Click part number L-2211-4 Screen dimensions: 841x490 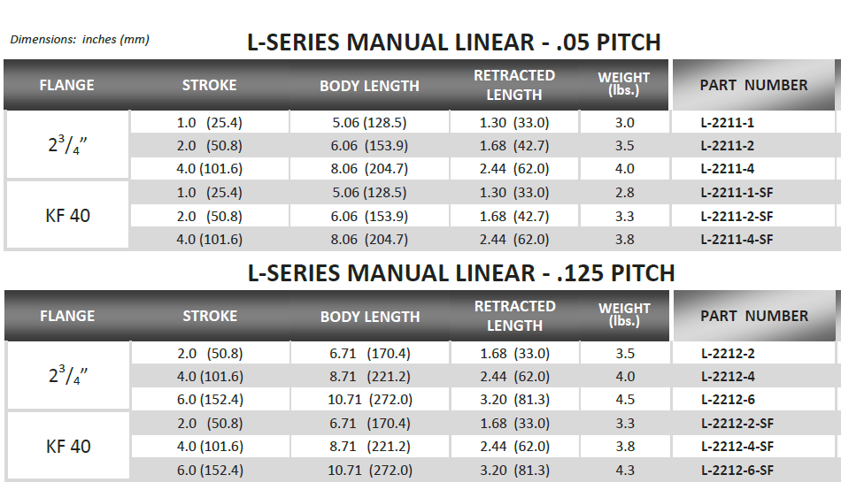pyautogui.click(x=727, y=169)
